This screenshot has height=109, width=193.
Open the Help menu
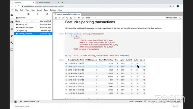60,10
